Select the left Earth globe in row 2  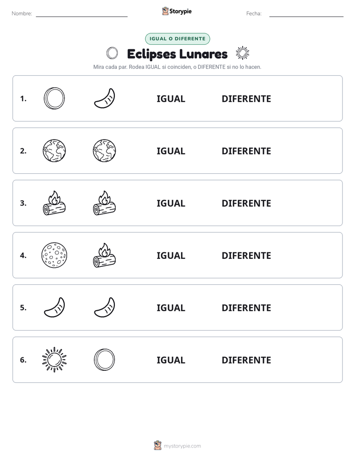(x=54, y=150)
